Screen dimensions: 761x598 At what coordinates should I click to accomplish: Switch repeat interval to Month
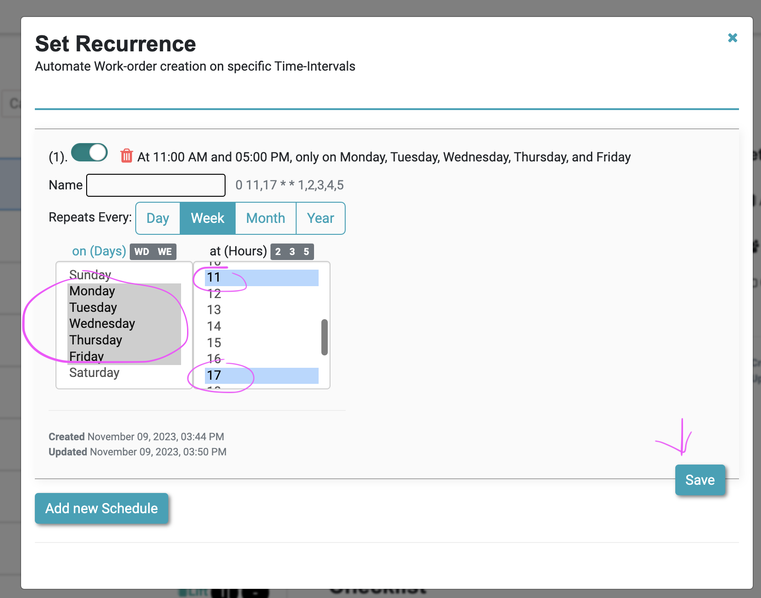[x=265, y=218]
